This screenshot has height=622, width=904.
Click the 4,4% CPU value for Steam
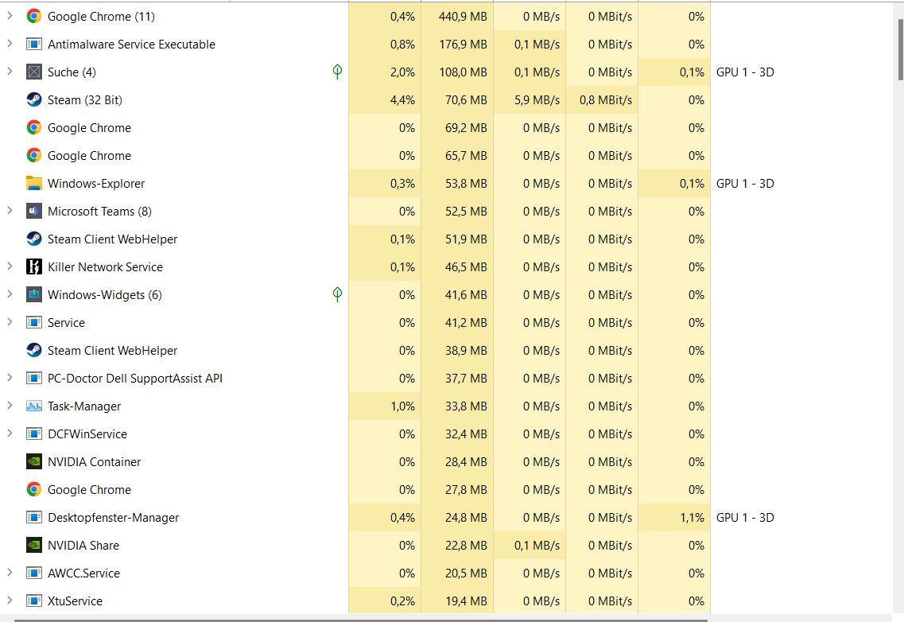(x=402, y=99)
